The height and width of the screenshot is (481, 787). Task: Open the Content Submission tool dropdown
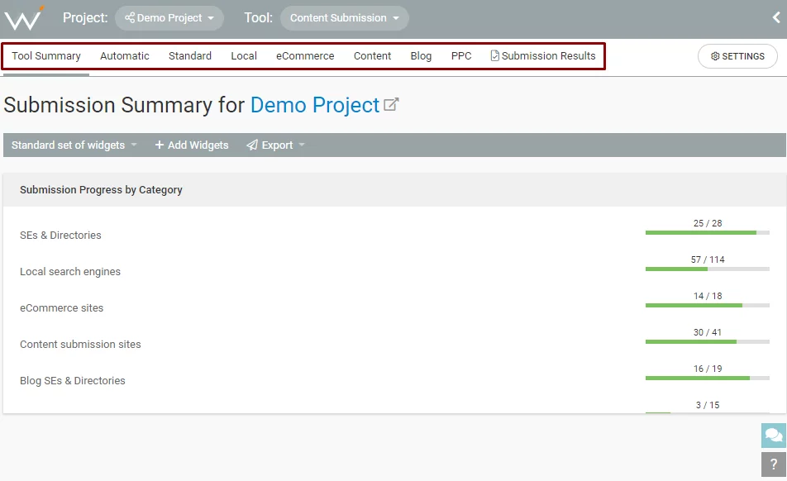(x=344, y=18)
